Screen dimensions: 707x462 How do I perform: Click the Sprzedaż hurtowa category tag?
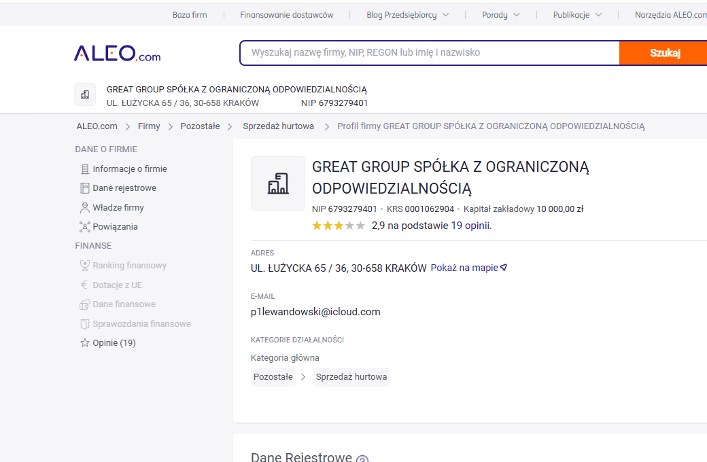[351, 377]
